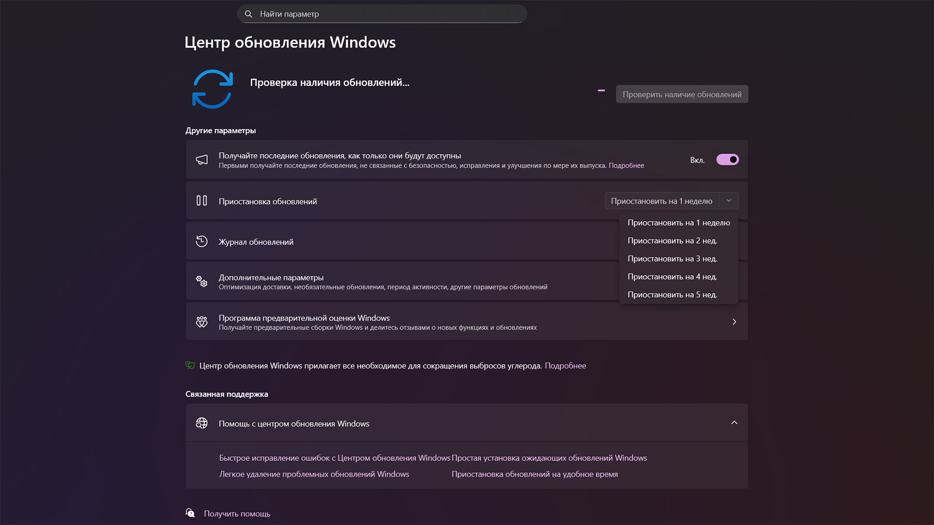Open Легкое удаление проблемных обновлений Windows link
Screen dimensions: 934x525
pyautogui.click(x=314, y=474)
